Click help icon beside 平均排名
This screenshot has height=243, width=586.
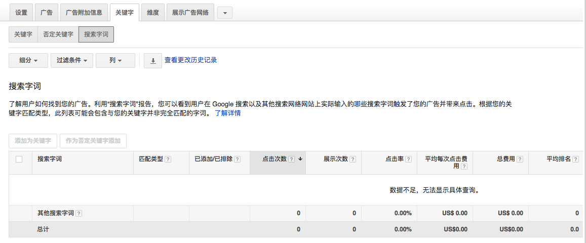(576, 159)
